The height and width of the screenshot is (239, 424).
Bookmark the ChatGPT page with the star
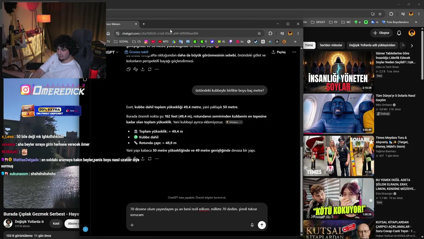coord(259,33)
